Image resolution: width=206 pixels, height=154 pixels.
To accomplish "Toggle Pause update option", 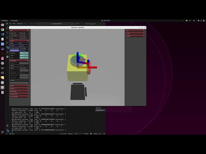I will coord(14,48).
